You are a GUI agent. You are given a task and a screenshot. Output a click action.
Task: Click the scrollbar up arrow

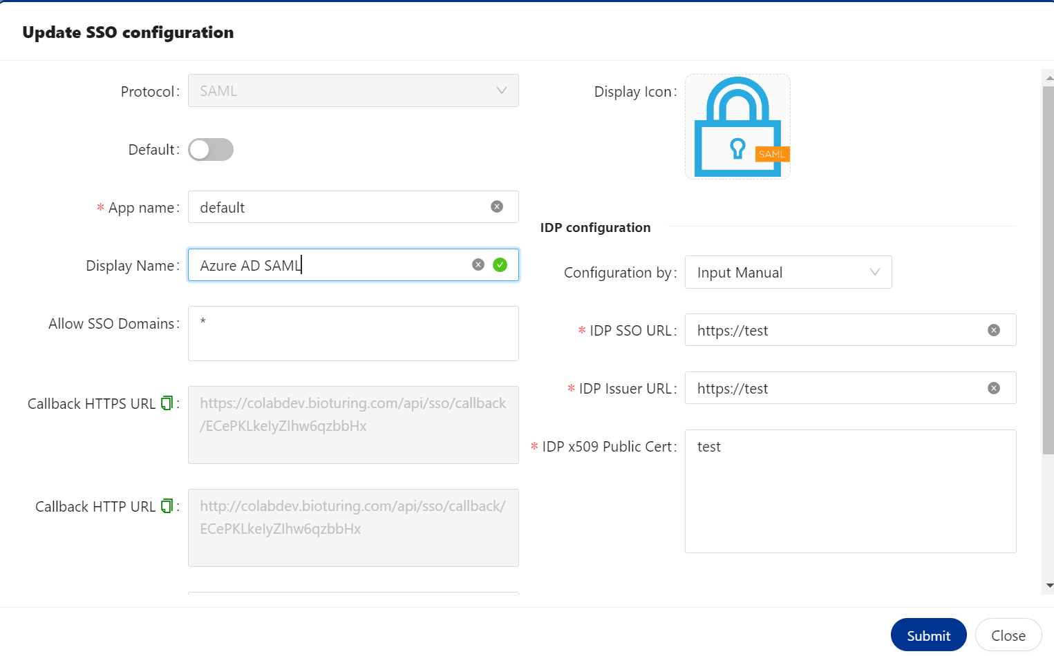tap(1049, 77)
